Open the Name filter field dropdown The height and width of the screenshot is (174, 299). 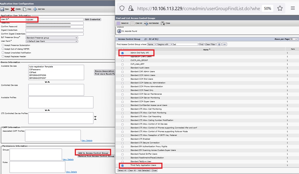pyautogui.click(x=152, y=44)
